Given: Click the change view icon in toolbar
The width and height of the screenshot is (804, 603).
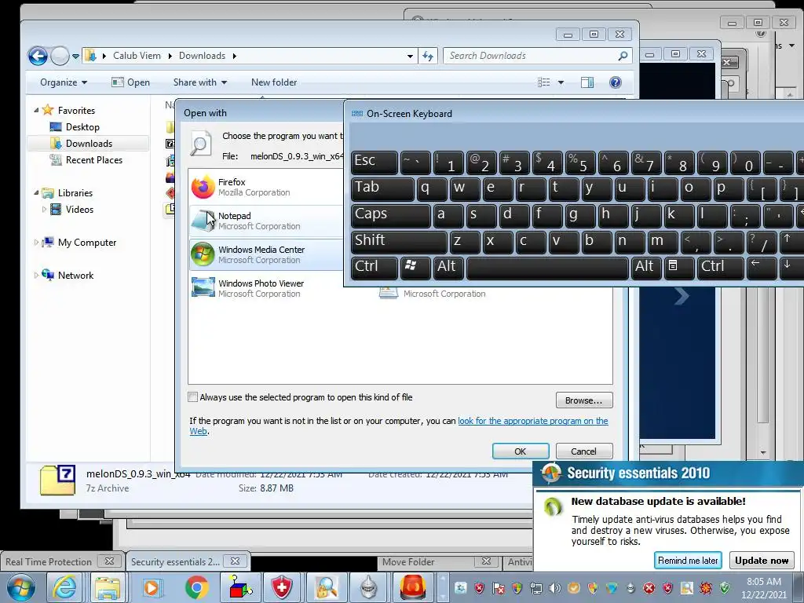Looking at the screenshot, I should pos(543,82).
